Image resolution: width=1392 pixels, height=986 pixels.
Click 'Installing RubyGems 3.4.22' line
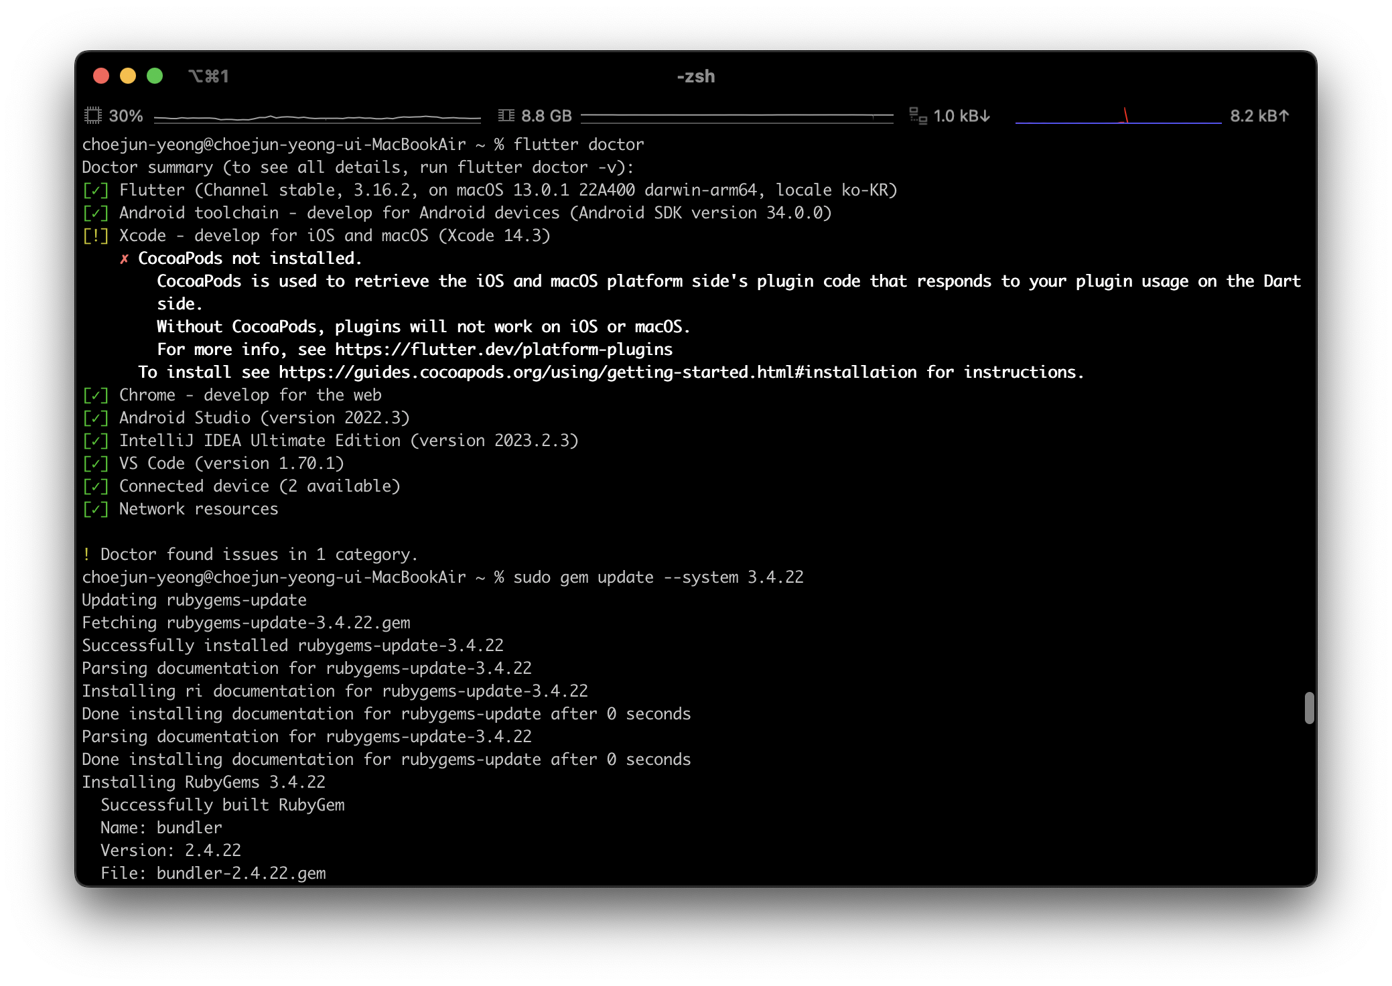pyautogui.click(x=204, y=782)
